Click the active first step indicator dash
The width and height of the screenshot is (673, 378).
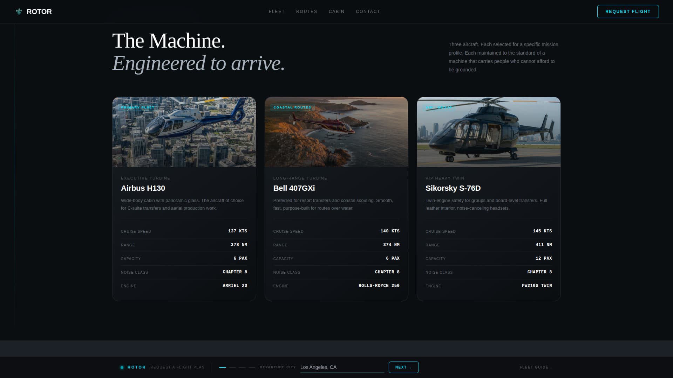tap(223, 367)
